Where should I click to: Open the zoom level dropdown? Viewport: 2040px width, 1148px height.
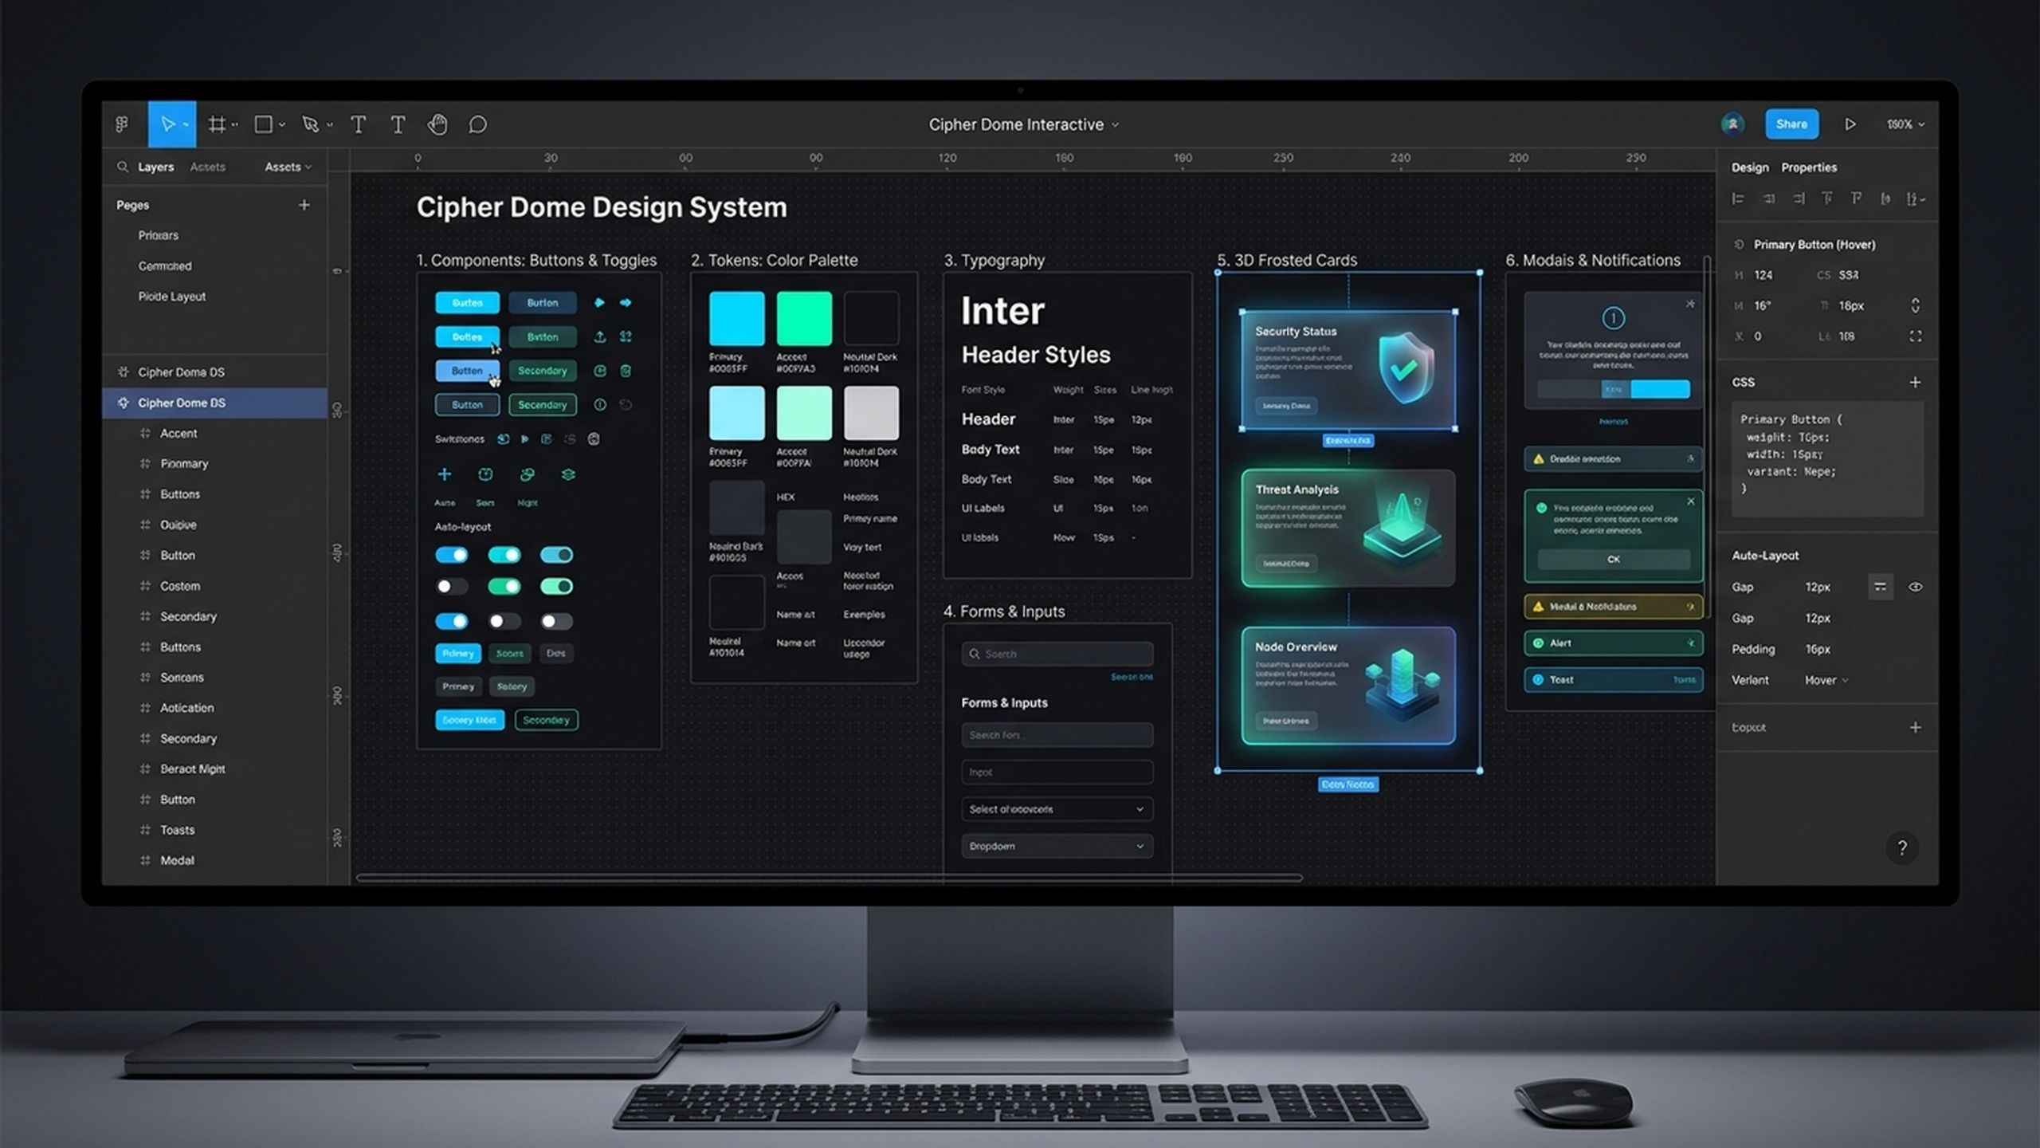pyautogui.click(x=1905, y=124)
